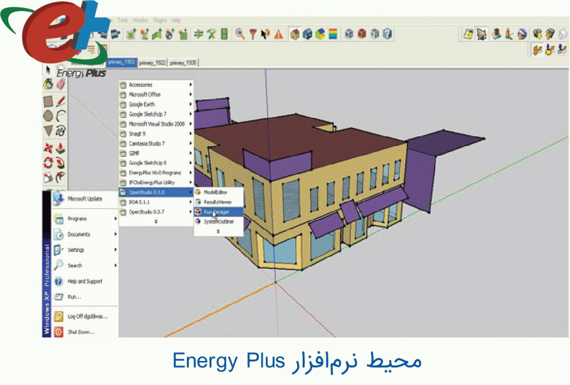This screenshot has height=385, width=570.
Task: Click the orange warning triangle icon
Action: [279, 34]
